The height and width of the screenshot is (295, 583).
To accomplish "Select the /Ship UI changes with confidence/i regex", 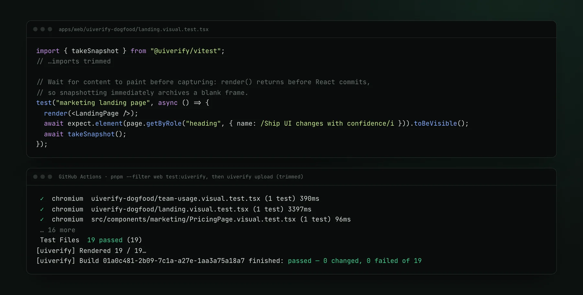I will pos(327,124).
